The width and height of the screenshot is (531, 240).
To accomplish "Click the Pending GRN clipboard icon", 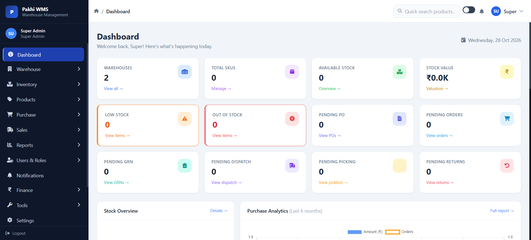I will 185,166.
